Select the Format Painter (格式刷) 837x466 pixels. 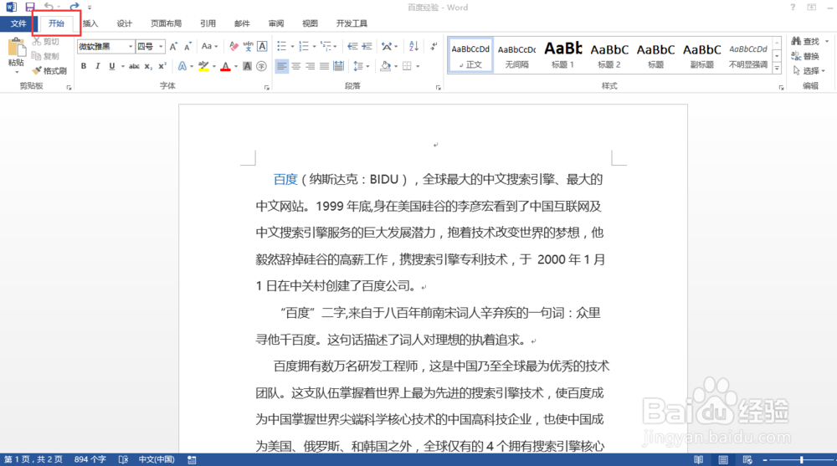(x=49, y=70)
